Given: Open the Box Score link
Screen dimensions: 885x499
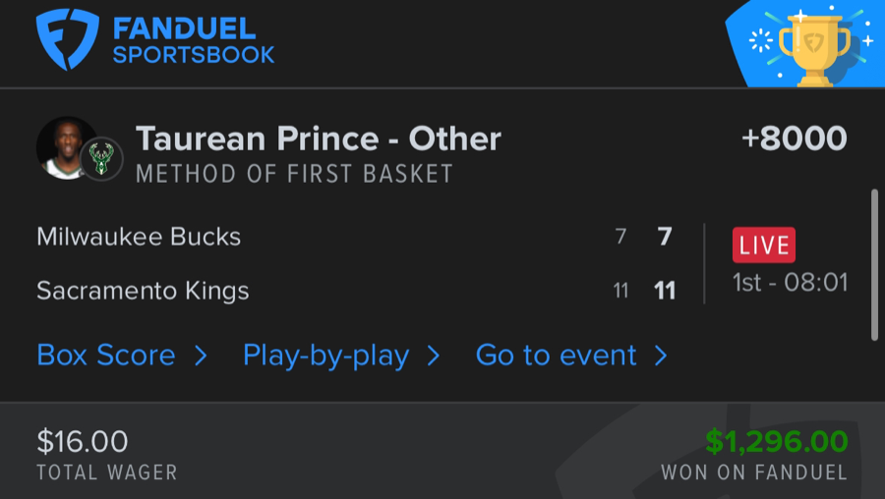Looking at the screenshot, I should (x=106, y=355).
